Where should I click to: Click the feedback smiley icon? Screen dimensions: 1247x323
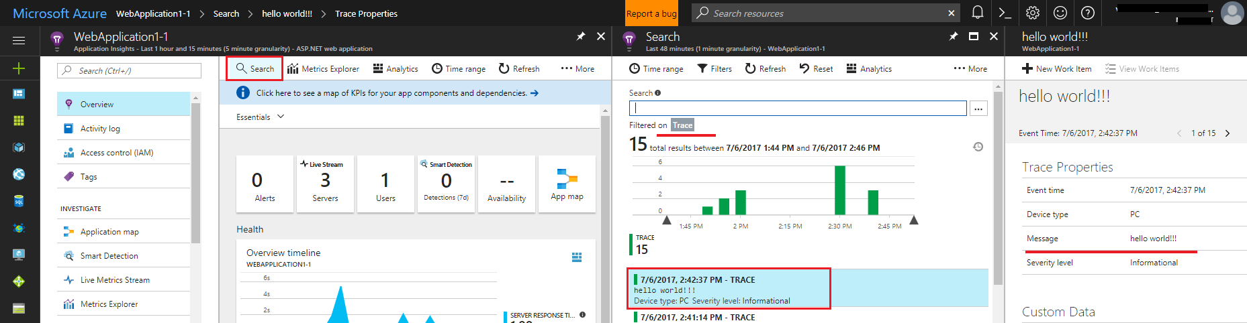(1060, 13)
